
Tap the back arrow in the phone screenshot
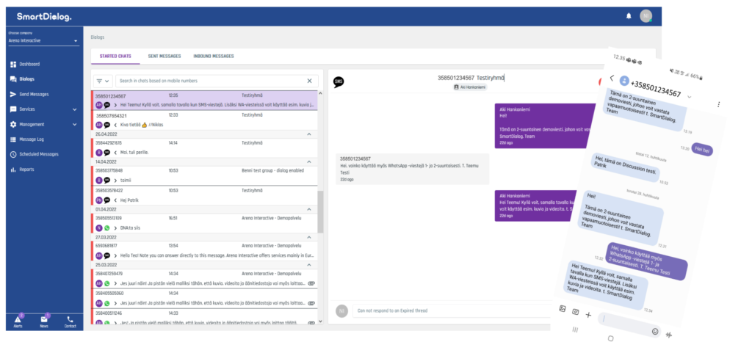(612, 78)
